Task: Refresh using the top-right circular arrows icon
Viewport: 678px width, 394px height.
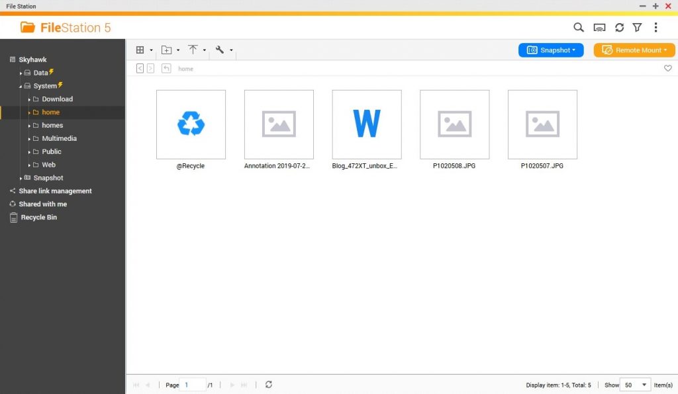Action: pos(619,28)
